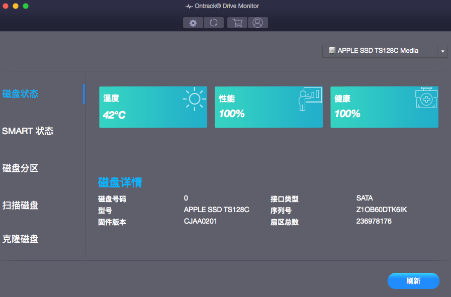Open the 磁盘分区 section

tap(21, 168)
